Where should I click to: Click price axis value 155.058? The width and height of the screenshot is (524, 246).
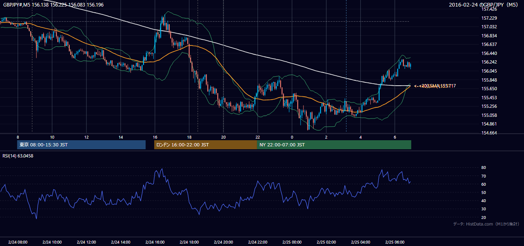click(490, 115)
